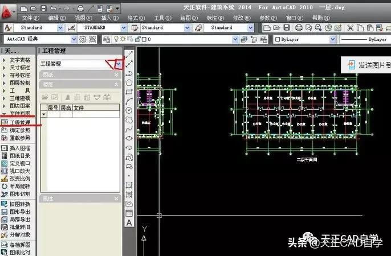
Task: Toggle the layer 0 lightbulb on/off
Action: coord(117,39)
